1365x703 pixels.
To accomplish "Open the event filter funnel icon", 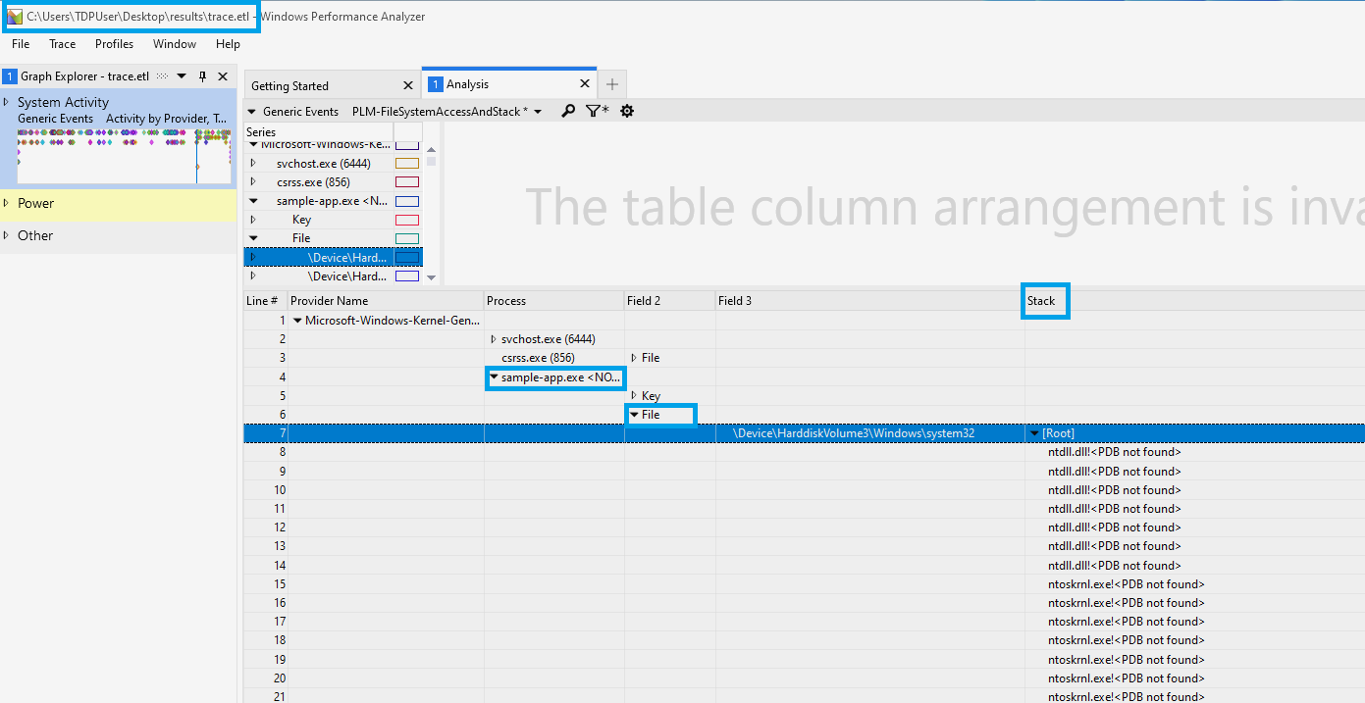I will 596,111.
